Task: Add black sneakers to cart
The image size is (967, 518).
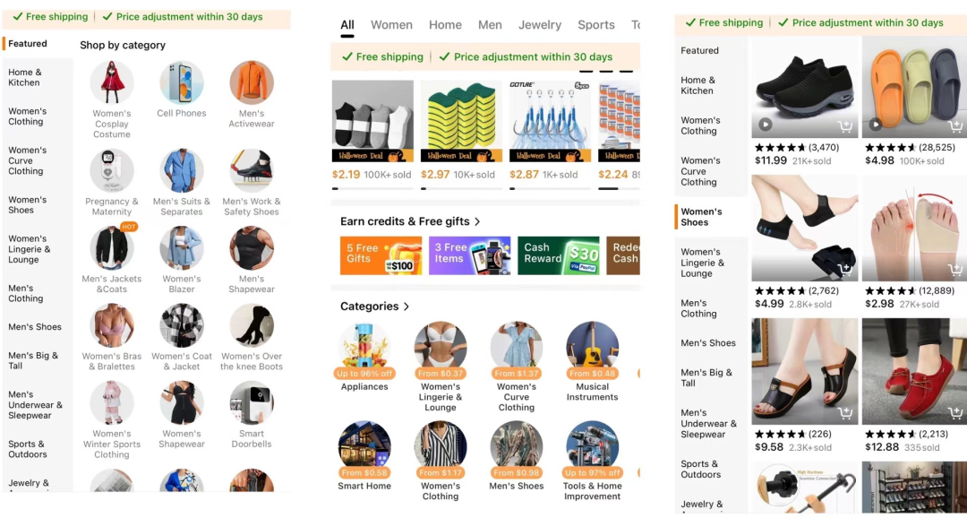Action: (845, 126)
